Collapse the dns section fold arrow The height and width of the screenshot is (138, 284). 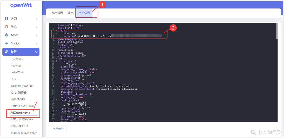click(x=56, y=58)
